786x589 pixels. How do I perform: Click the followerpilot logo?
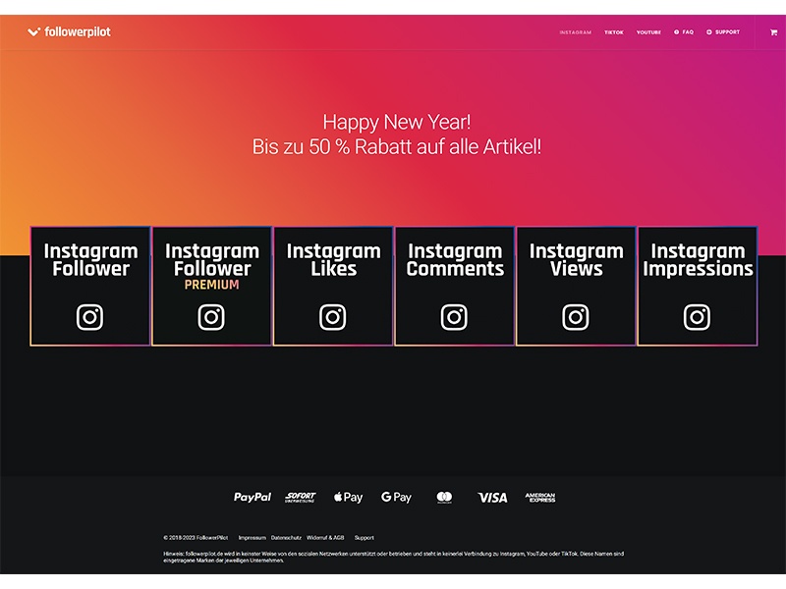click(x=69, y=32)
